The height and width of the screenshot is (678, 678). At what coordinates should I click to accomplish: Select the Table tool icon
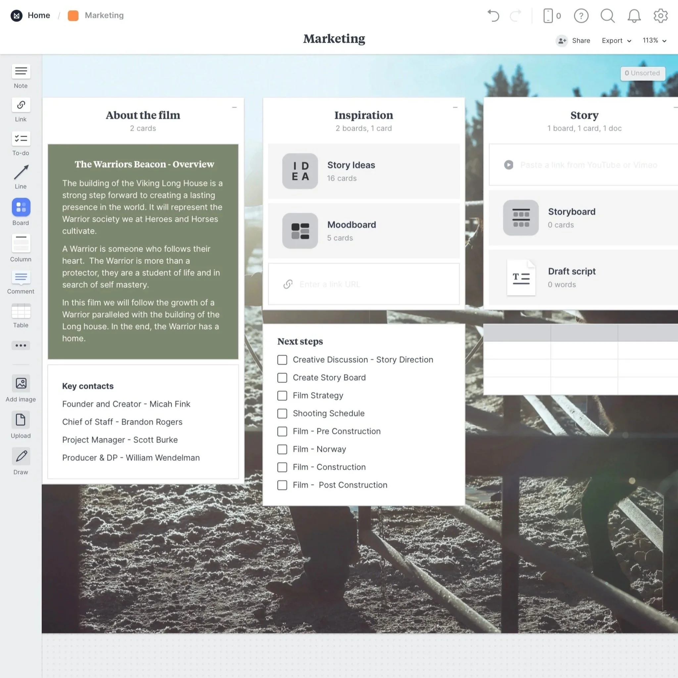21,311
